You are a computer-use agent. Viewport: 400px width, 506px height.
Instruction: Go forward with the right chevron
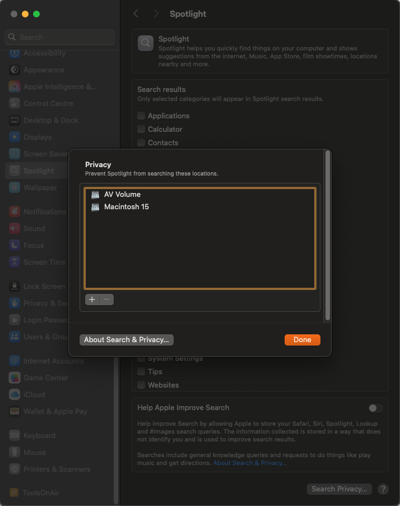point(156,13)
